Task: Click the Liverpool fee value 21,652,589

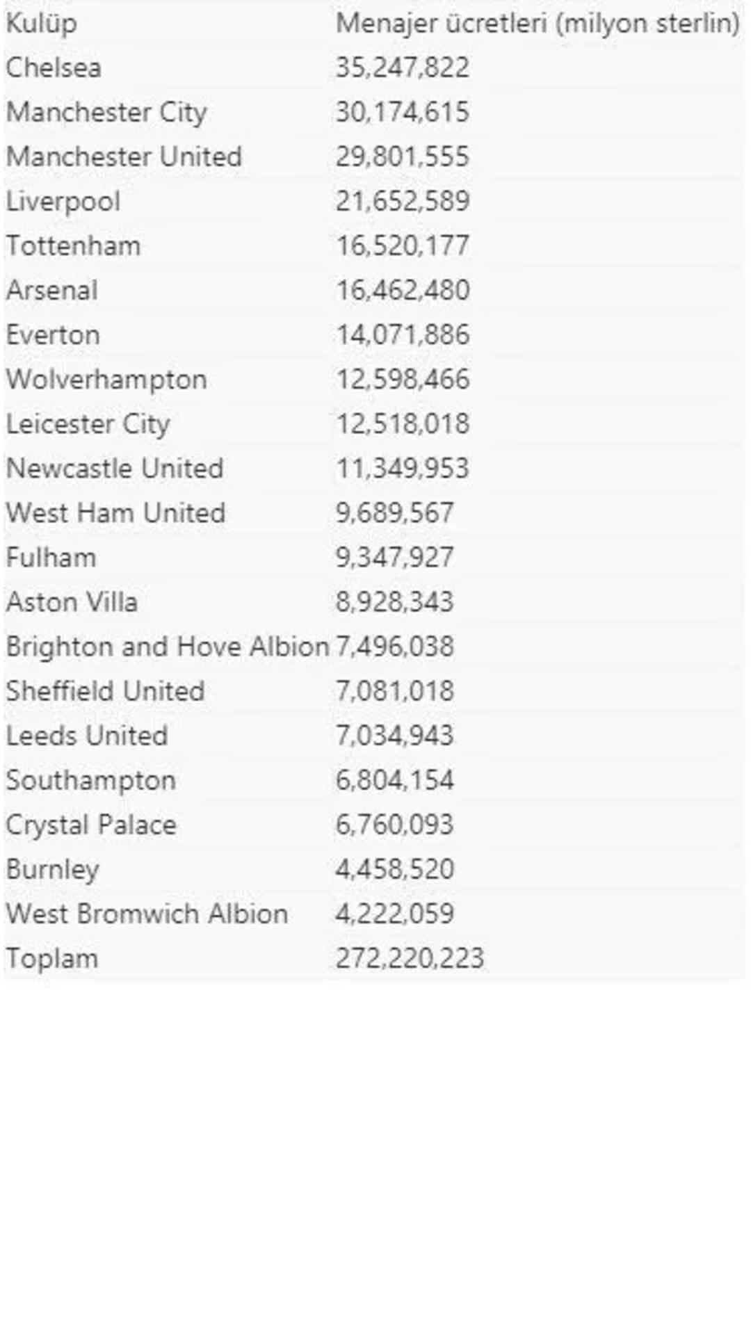Action: [x=403, y=202]
